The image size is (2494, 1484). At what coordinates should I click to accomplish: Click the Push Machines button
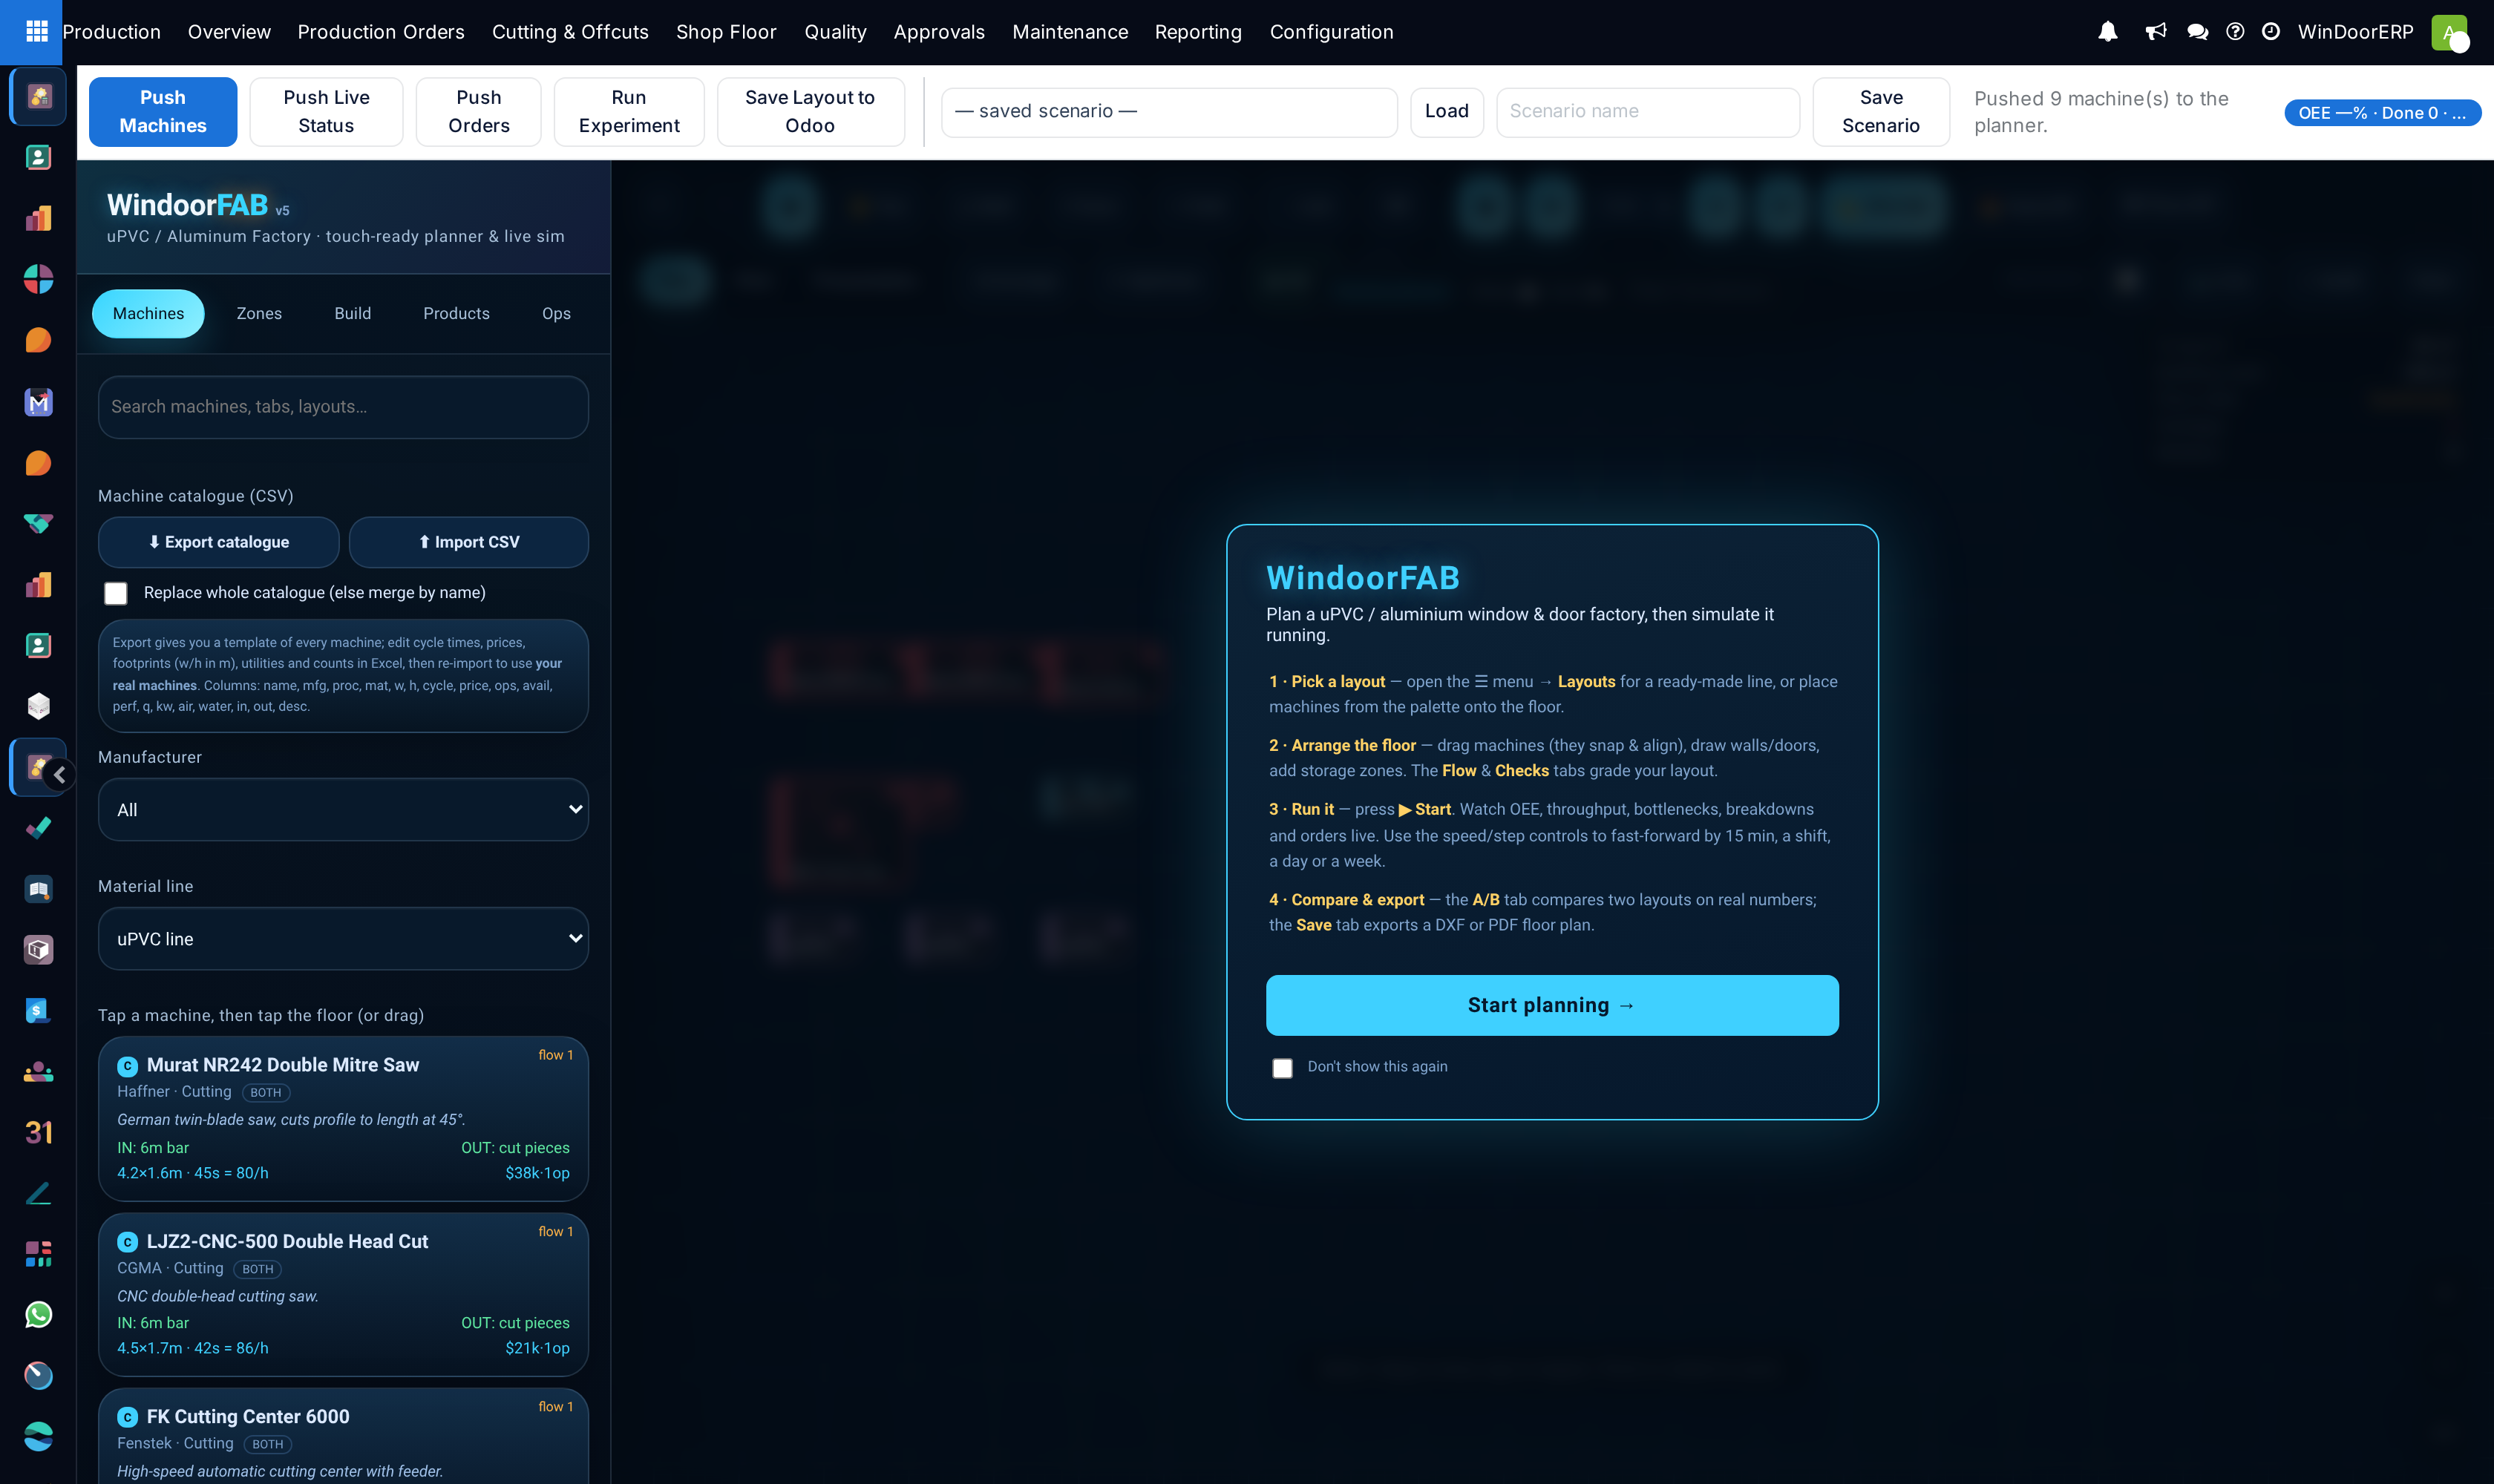click(163, 112)
